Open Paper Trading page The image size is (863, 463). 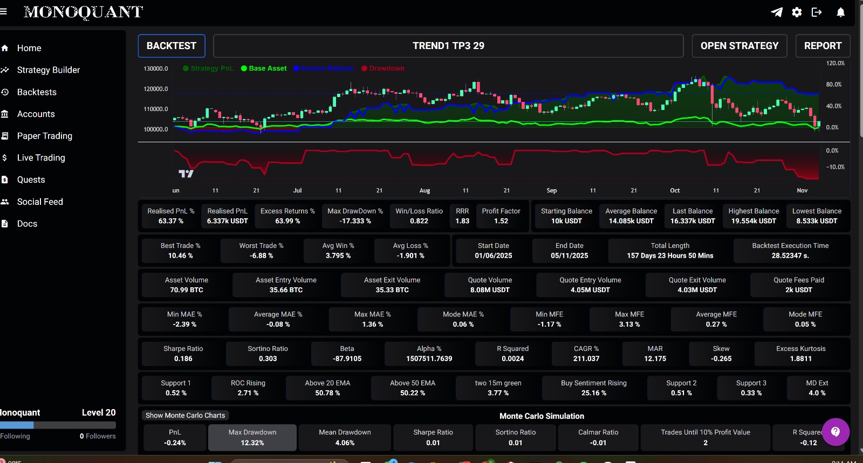(45, 136)
